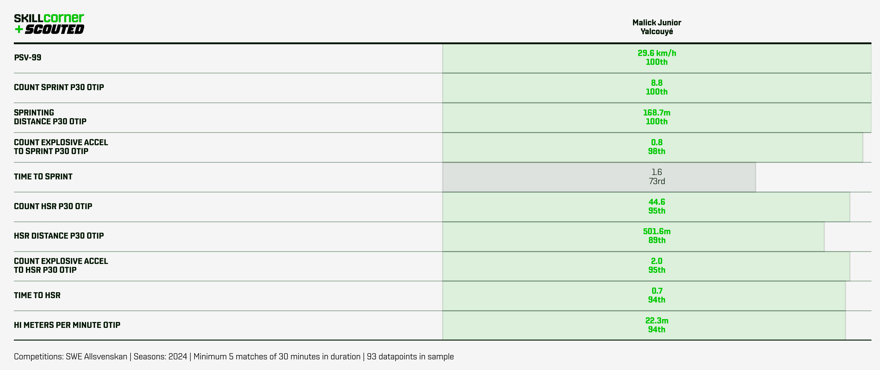Click Count Explosive Accel to Sprint label
Image resolution: width=880 pixels, height=370 pixels.
61,147
